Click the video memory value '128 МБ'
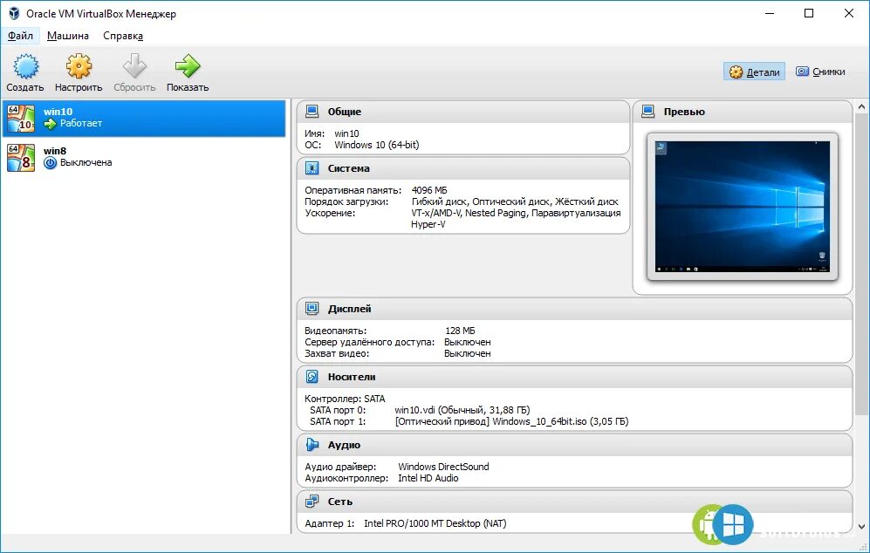 [460, 331]
